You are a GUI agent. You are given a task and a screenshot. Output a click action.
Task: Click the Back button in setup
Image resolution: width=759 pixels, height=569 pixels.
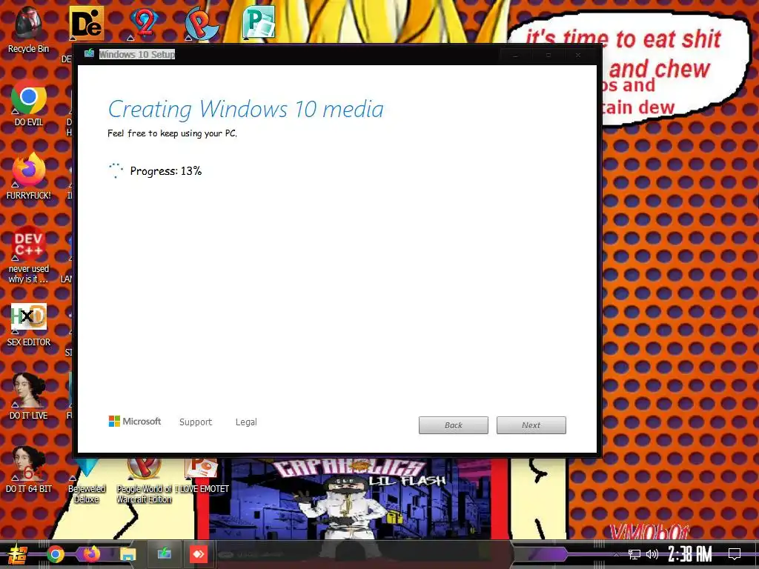454,425
